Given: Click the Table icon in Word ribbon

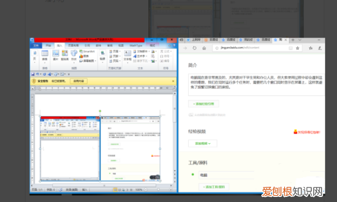Looking at the screenshot, I should [45, 53].
